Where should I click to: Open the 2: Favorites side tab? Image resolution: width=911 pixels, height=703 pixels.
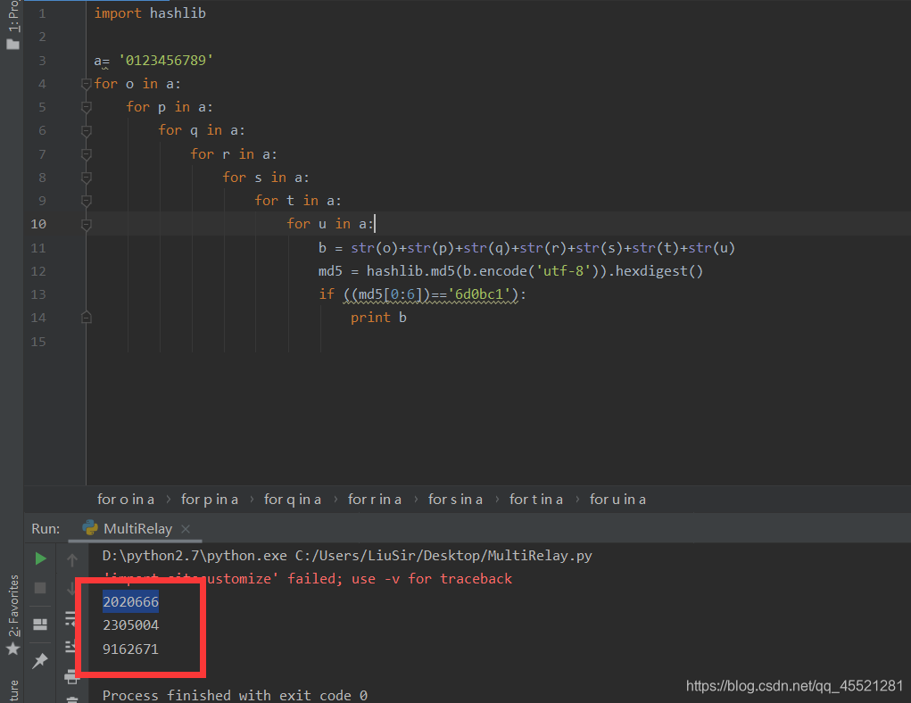[x=13, y=607]
